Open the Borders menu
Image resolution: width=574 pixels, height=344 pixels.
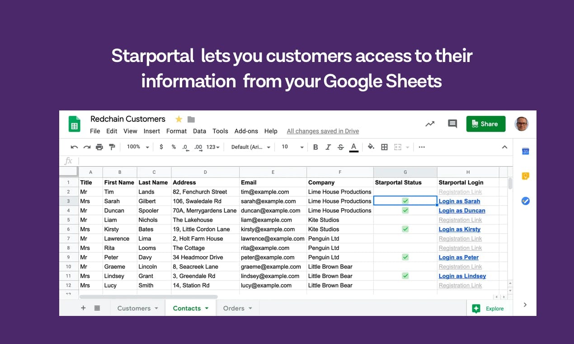click(x=384, y=147)
